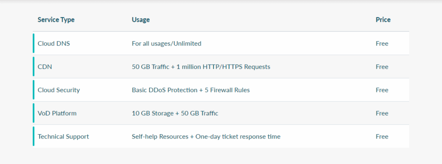This screenshot has width=442, height=164.
Task: Click teal accent bar beside Cloud DNS
Action: (x=34, y=43)
